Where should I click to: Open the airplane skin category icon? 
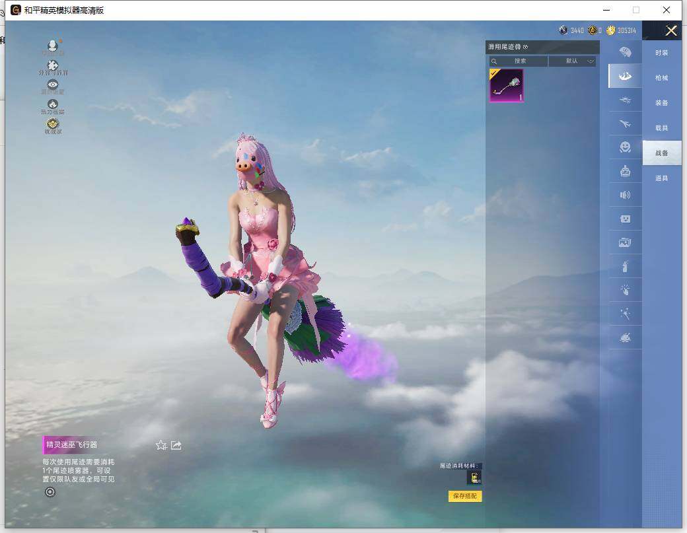pos(625,124)
